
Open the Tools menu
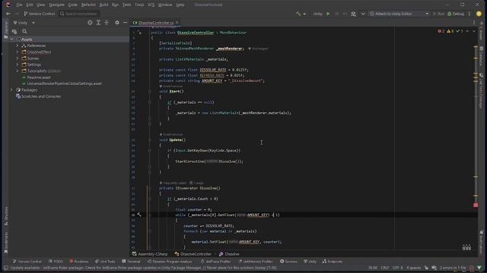(x=139, y=5)
